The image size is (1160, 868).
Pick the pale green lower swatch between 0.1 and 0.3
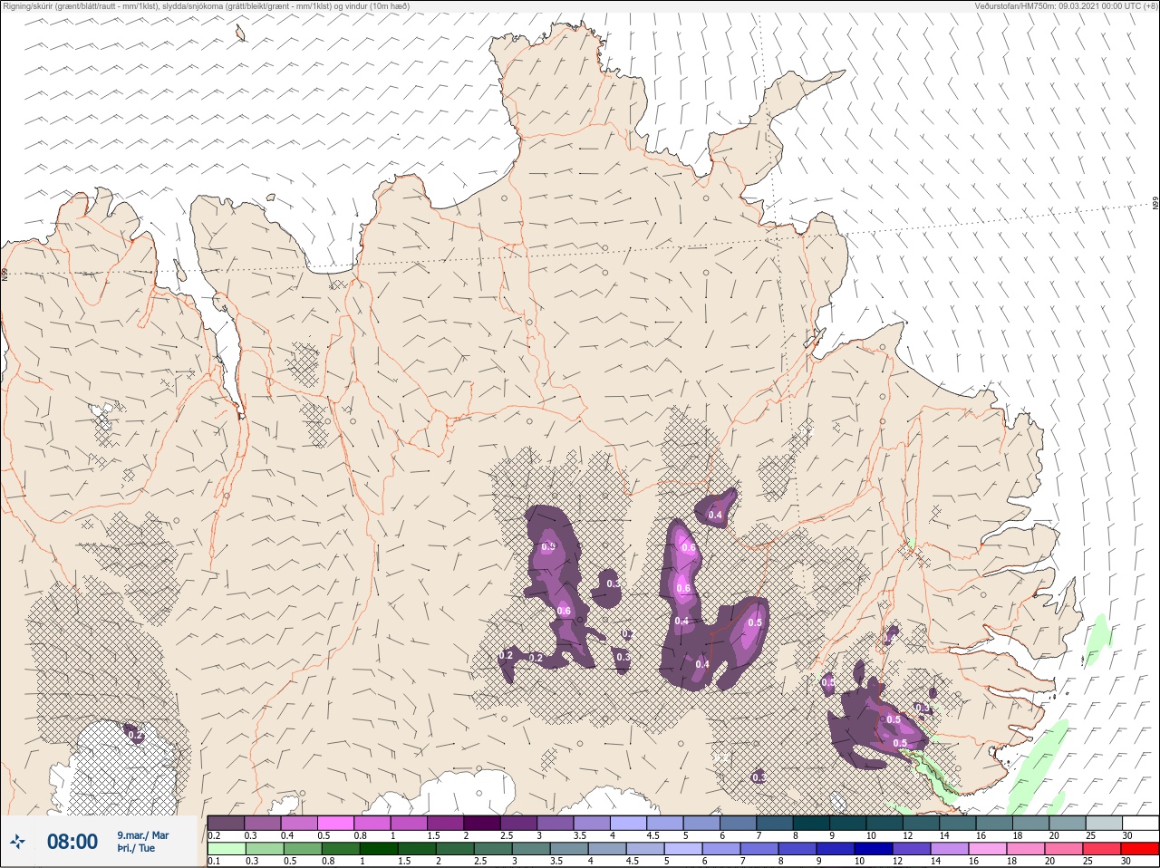(x=227, y=849)
